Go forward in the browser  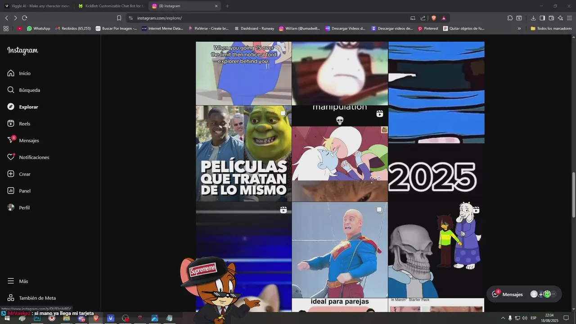(x=15, y=18)
